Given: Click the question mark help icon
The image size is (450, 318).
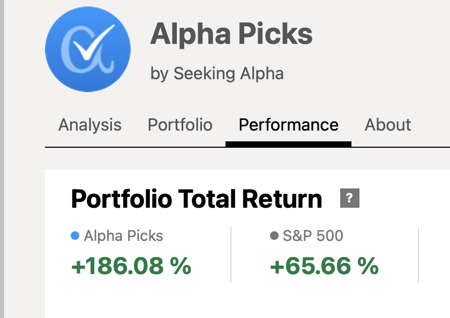Looking at the screenshot, I should tap(349, 199).
